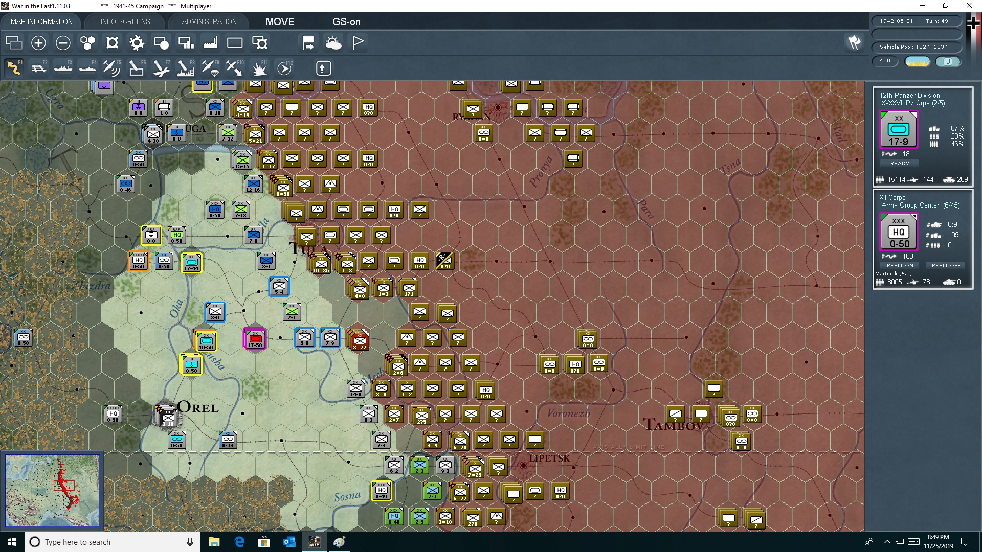This screenshot has height=552, width=982.
Task: Click the 1942-05-21 Turn 49 date field
Action: (917, 21)
